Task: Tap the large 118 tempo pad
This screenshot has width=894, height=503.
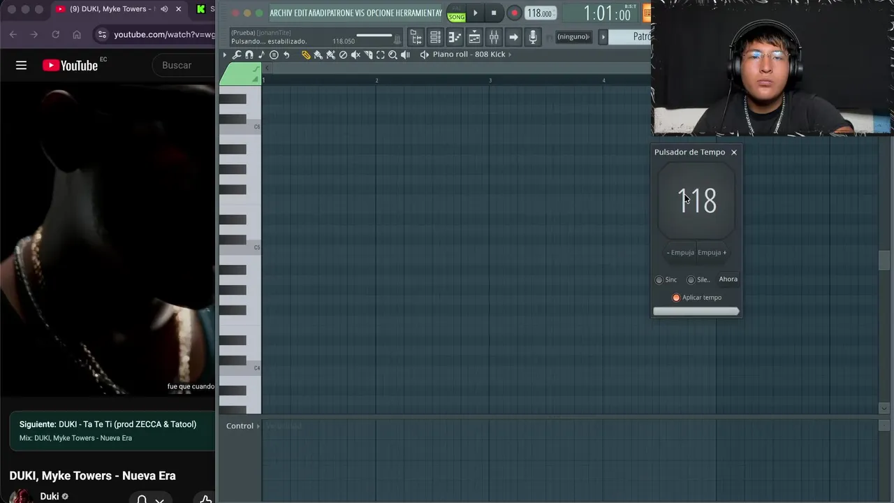Action: [x=697, y=201]
